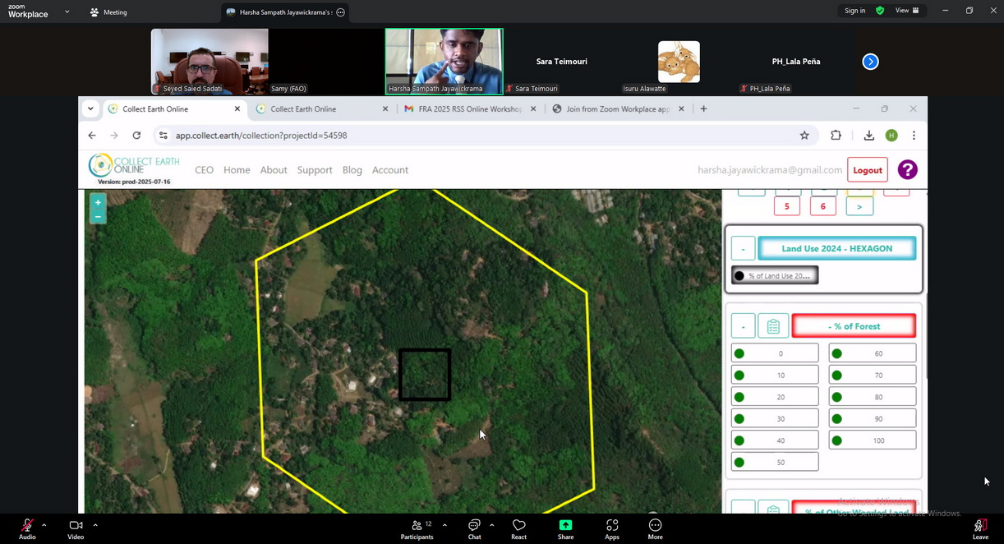Collapse the Land Use 2024 - HEXAGON section
This screenshot has height=544, width=1004.
tap(743, 249)
